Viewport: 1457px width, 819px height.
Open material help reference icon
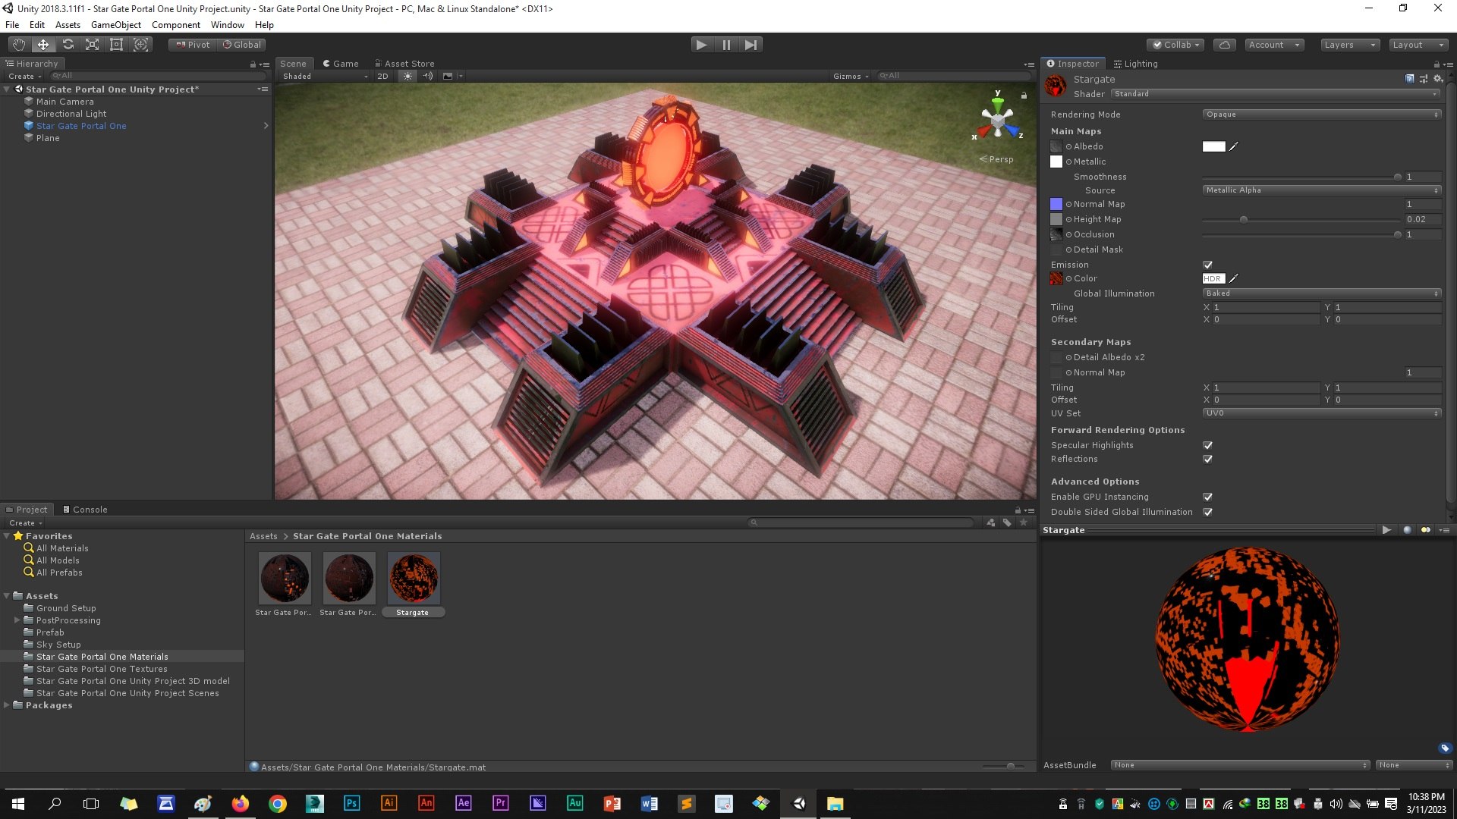1410,79
